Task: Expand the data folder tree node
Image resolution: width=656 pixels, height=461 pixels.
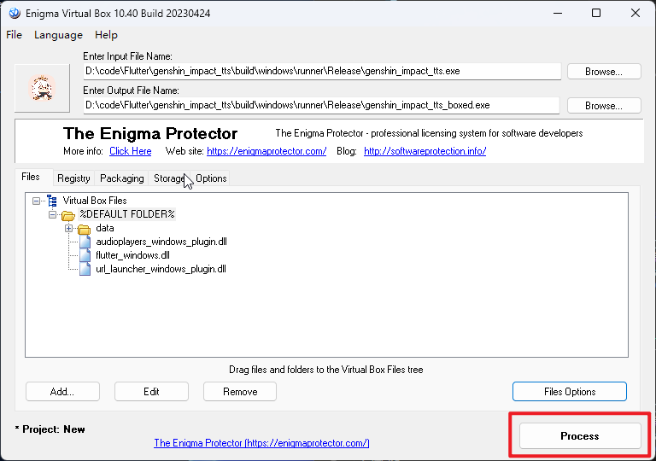Action: (x=69, y=228)
